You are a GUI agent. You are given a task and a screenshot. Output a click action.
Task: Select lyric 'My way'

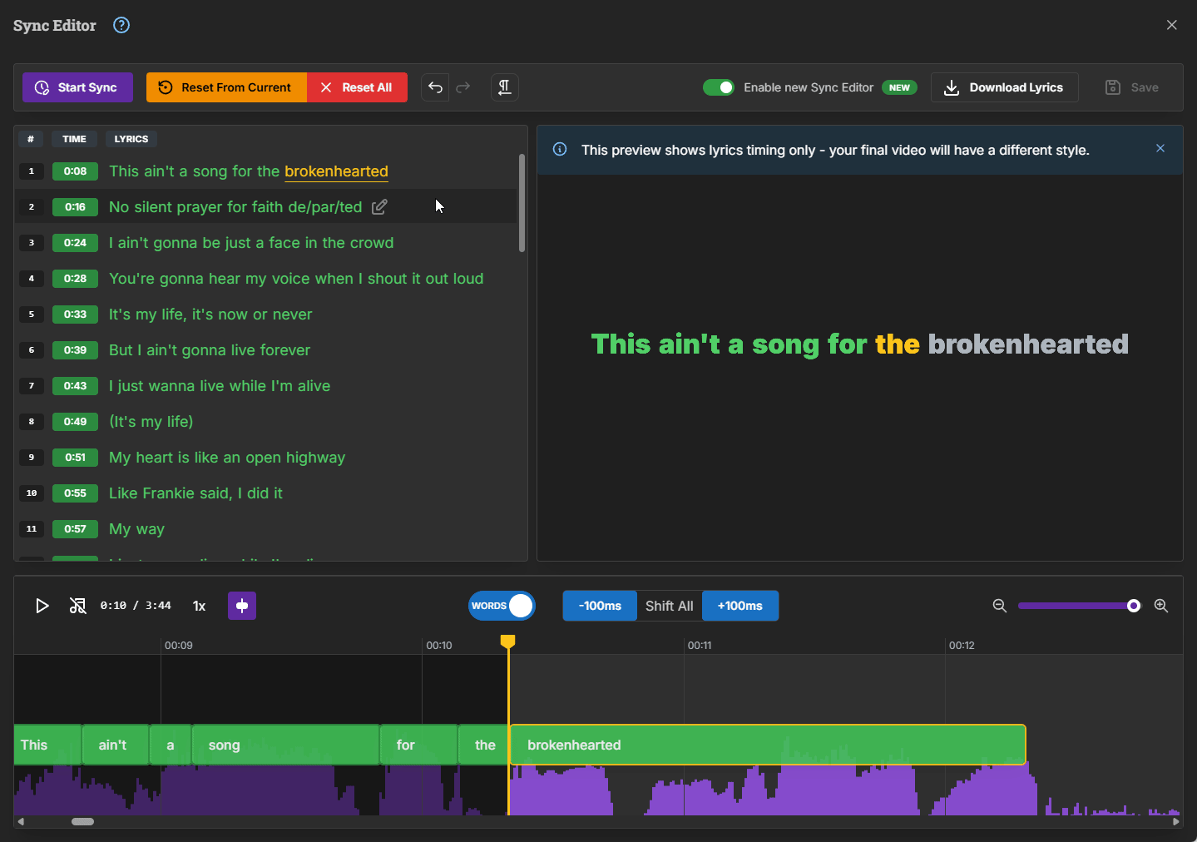point(136,528)
